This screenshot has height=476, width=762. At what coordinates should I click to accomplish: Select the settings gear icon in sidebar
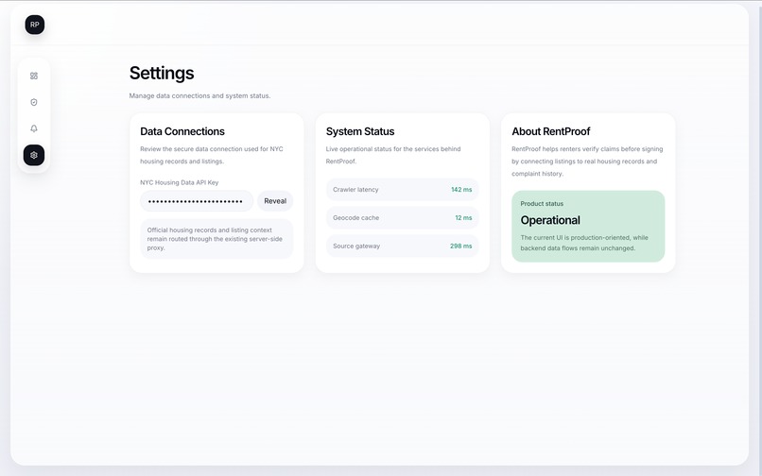pyautogui.click(x=33, y=155)
